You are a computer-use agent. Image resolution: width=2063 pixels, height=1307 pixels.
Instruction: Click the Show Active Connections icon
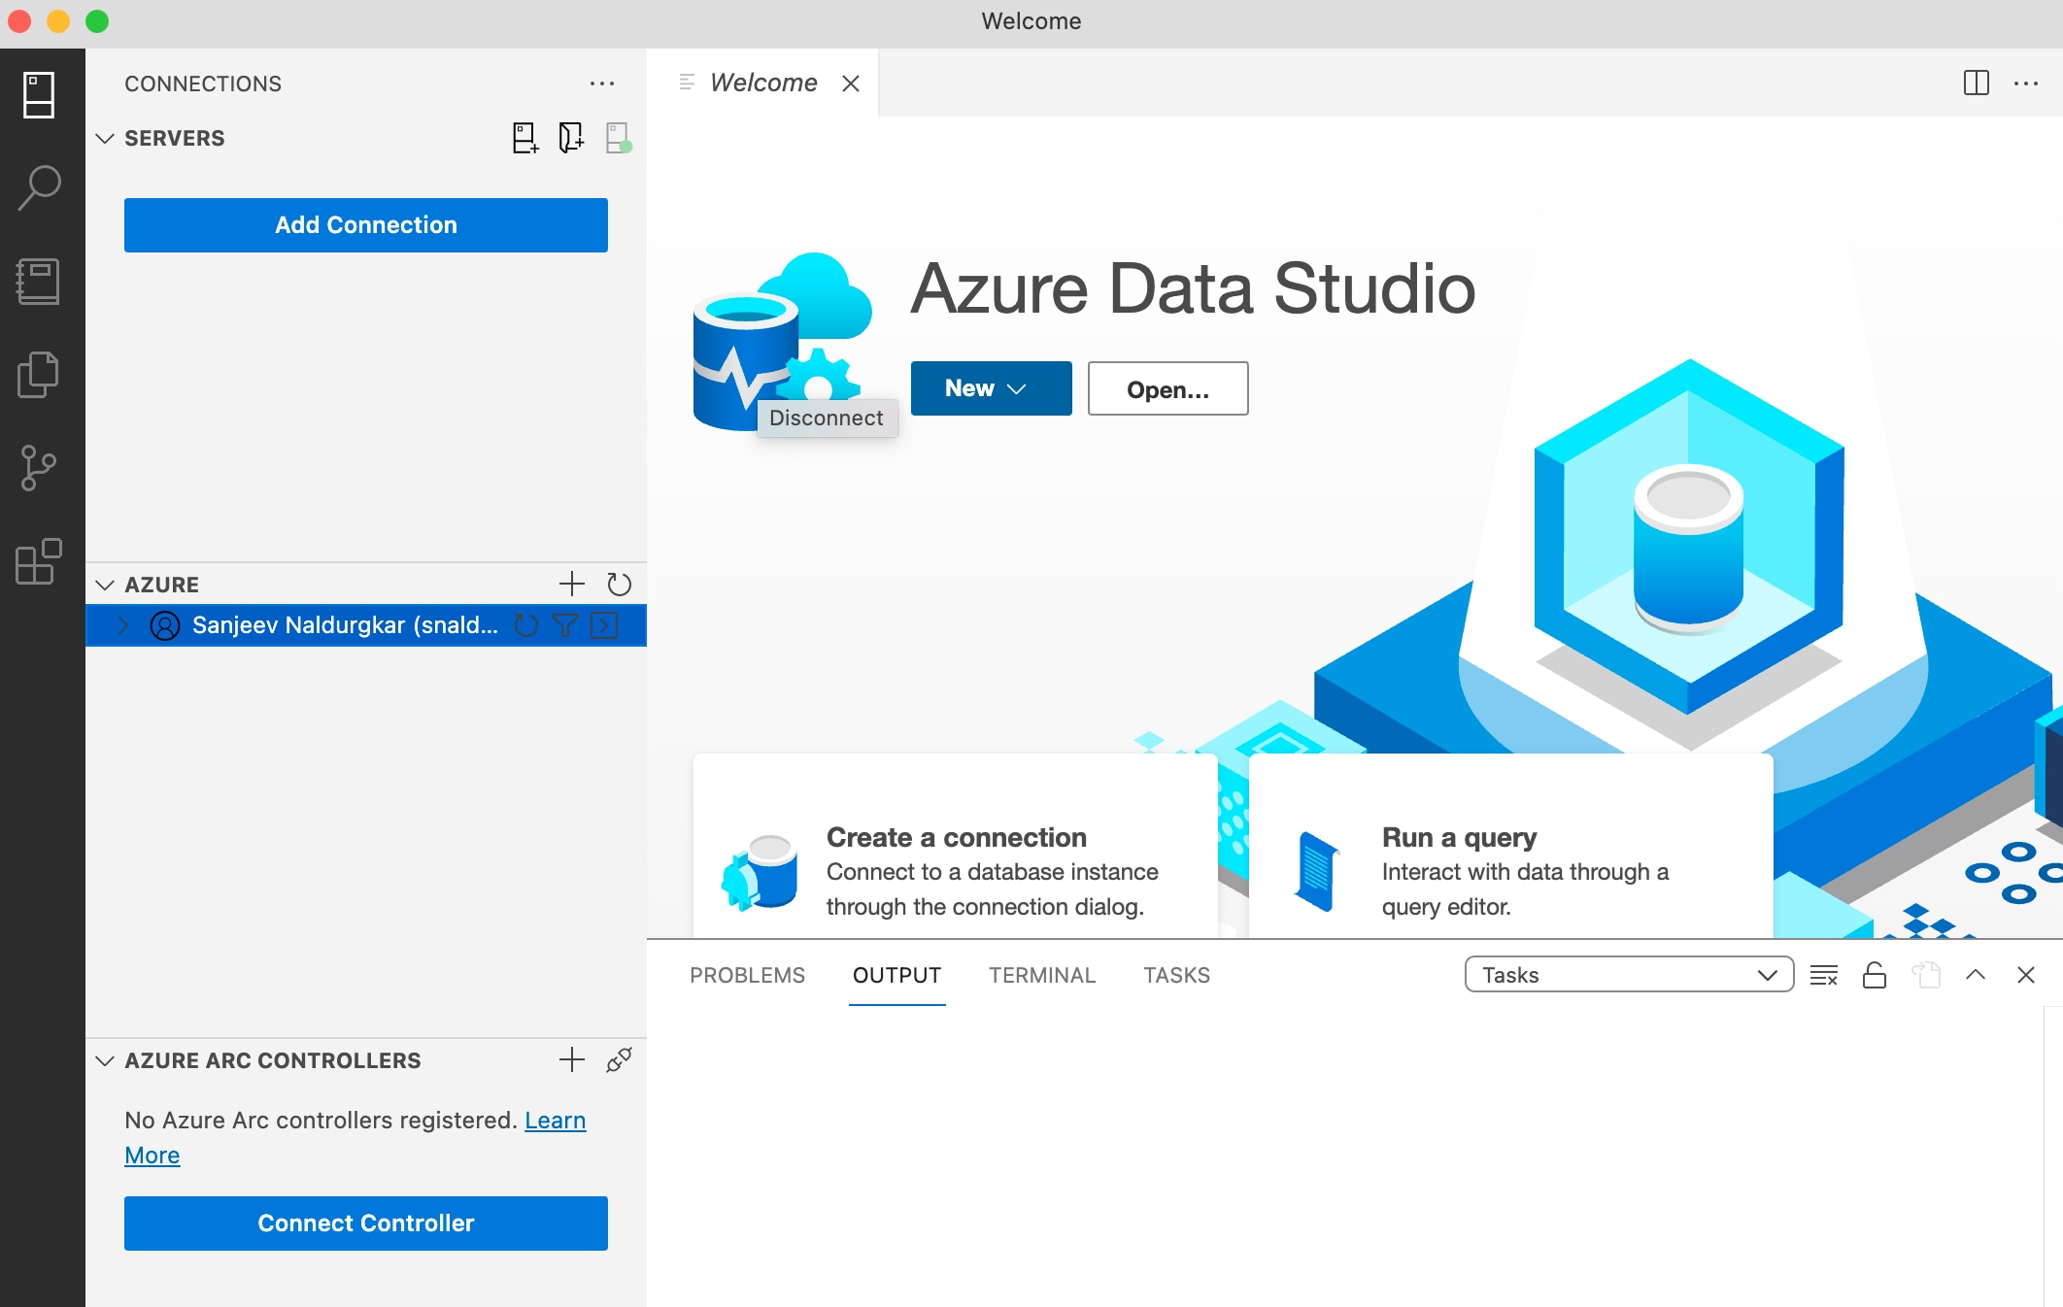(618, 138)
